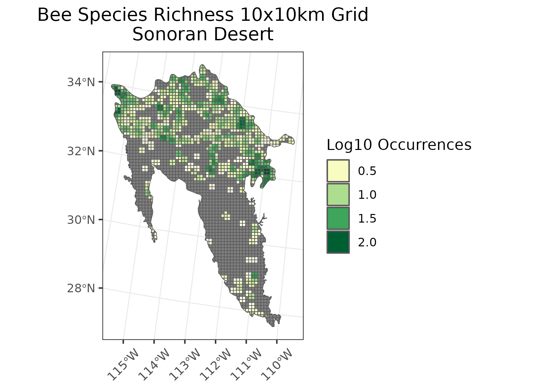Click the 0.5 legend label text
The height and width of the screenshot is (390, 546).
point(368,170)
